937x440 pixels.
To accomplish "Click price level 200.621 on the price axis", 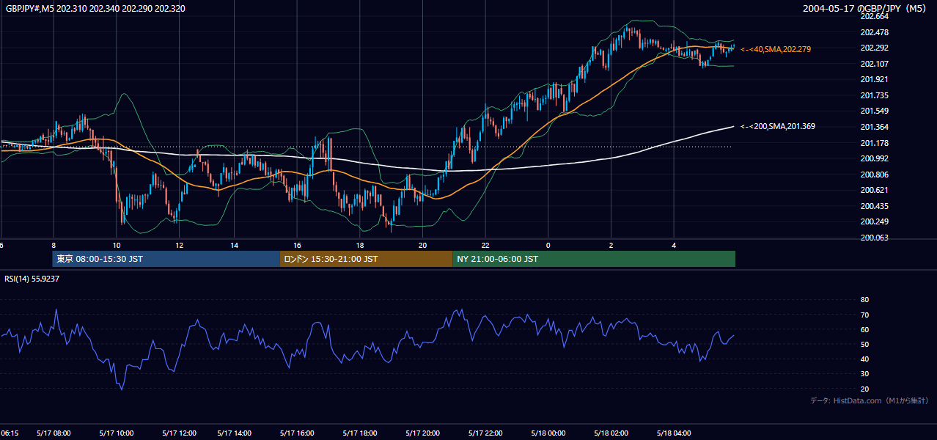I will point(874,190).
